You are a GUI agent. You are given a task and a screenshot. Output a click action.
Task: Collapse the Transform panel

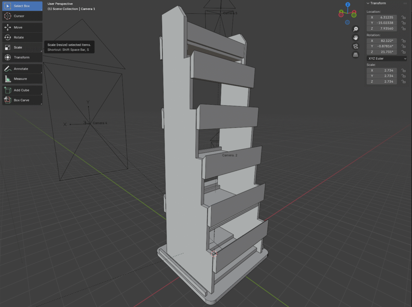coord(368,3)
